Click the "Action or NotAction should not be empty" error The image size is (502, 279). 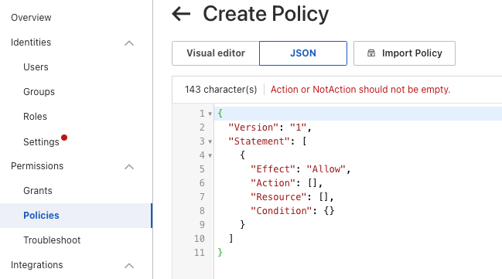pos(360,90)
